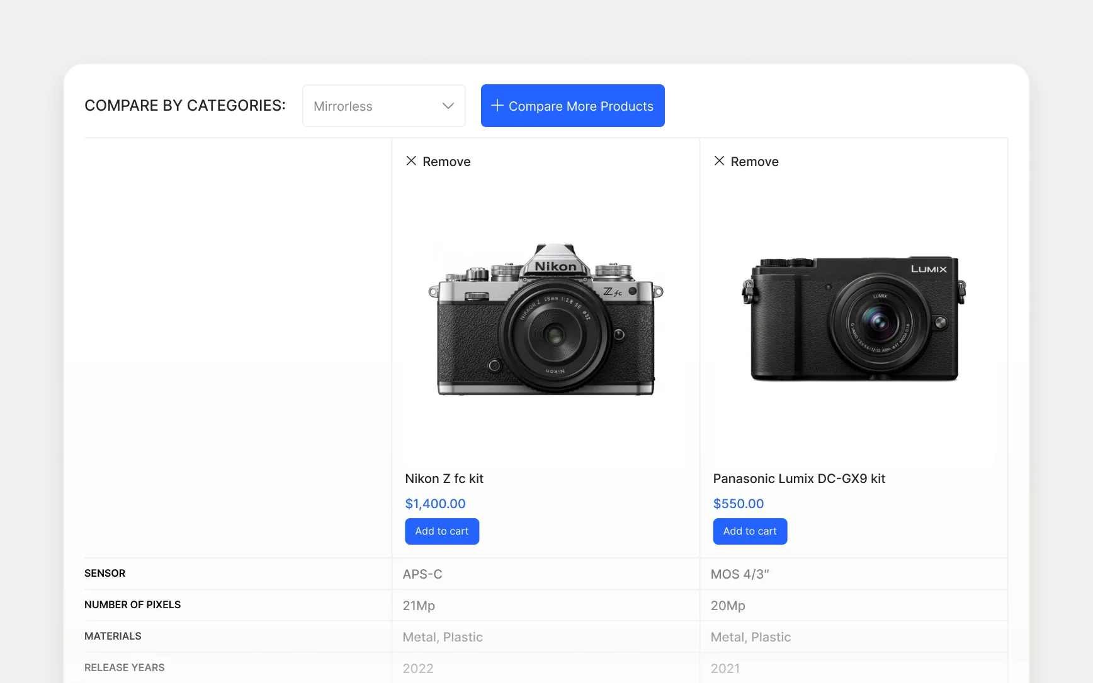The height and width of the screenshot is (683, 1093).
Task: Select the 20Mp pixel value
Action: [728, 606]
